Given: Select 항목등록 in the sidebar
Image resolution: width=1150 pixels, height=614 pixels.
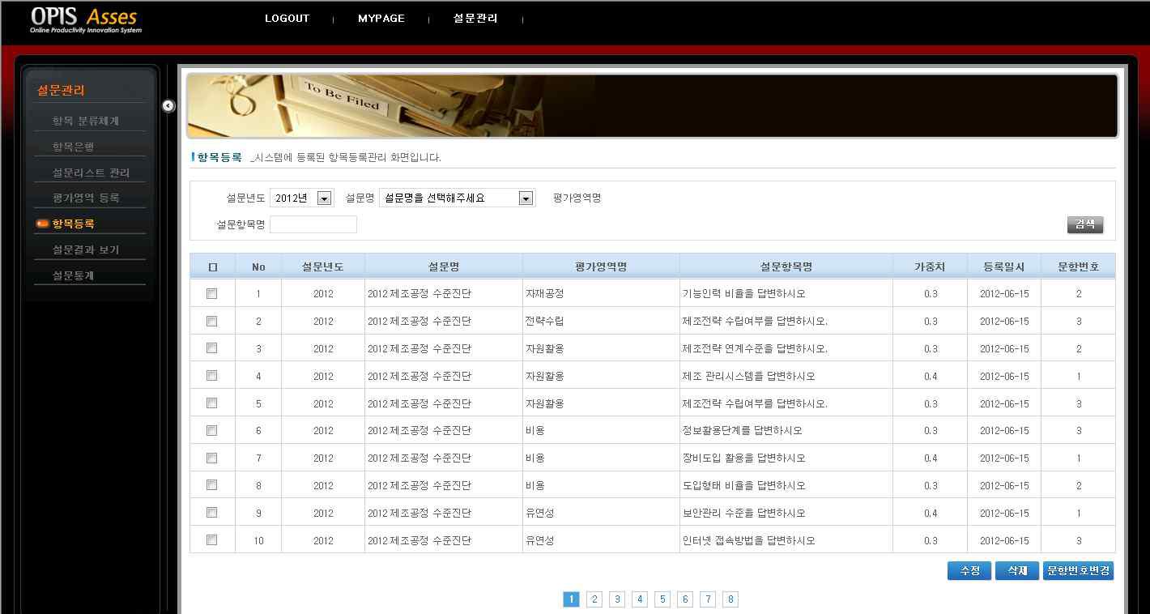Looking at the screenshot, I should coord(73,224).
